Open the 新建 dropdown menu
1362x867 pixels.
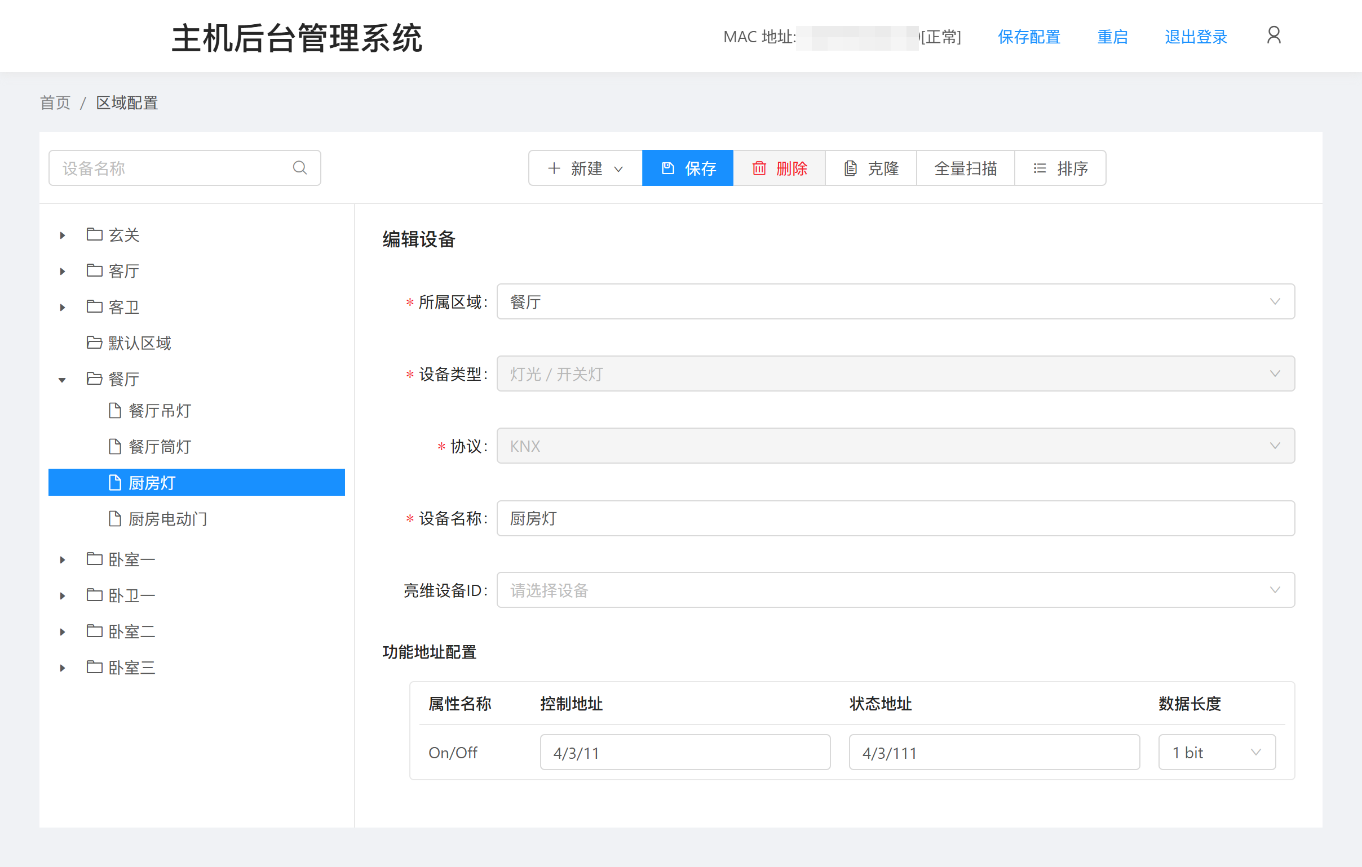585,168
